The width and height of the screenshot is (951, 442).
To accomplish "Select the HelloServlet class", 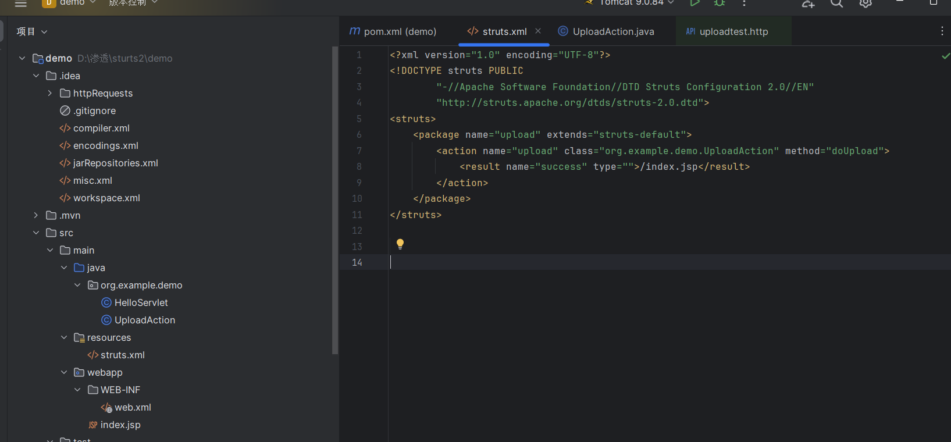I will (141, 302).
